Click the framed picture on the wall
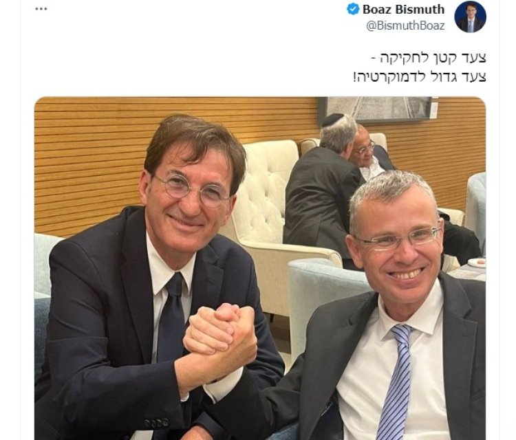 376,109
